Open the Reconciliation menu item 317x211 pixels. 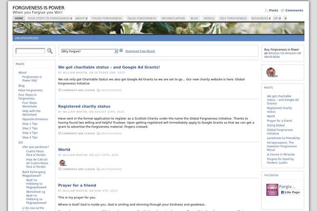click(173, 18)
